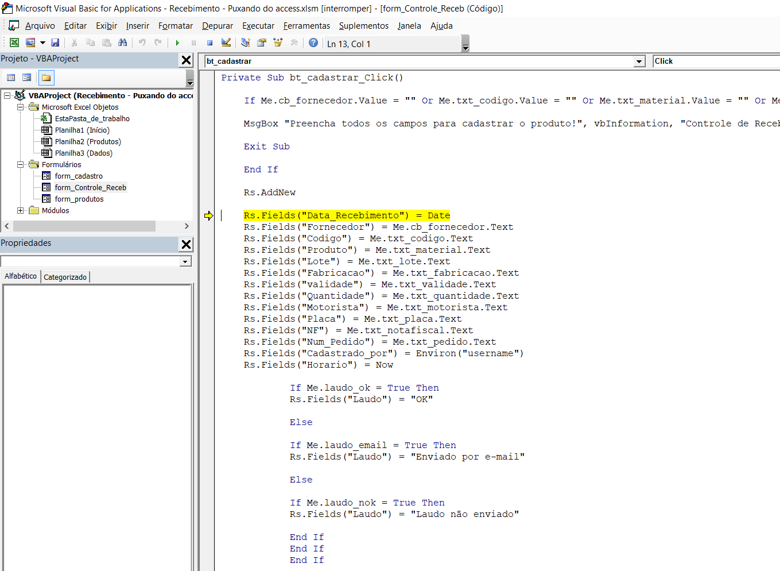The width and height of the screenshot is (780, 571).
Task: Switch to the Categorizado properties tab
Action: pos(65,277)
